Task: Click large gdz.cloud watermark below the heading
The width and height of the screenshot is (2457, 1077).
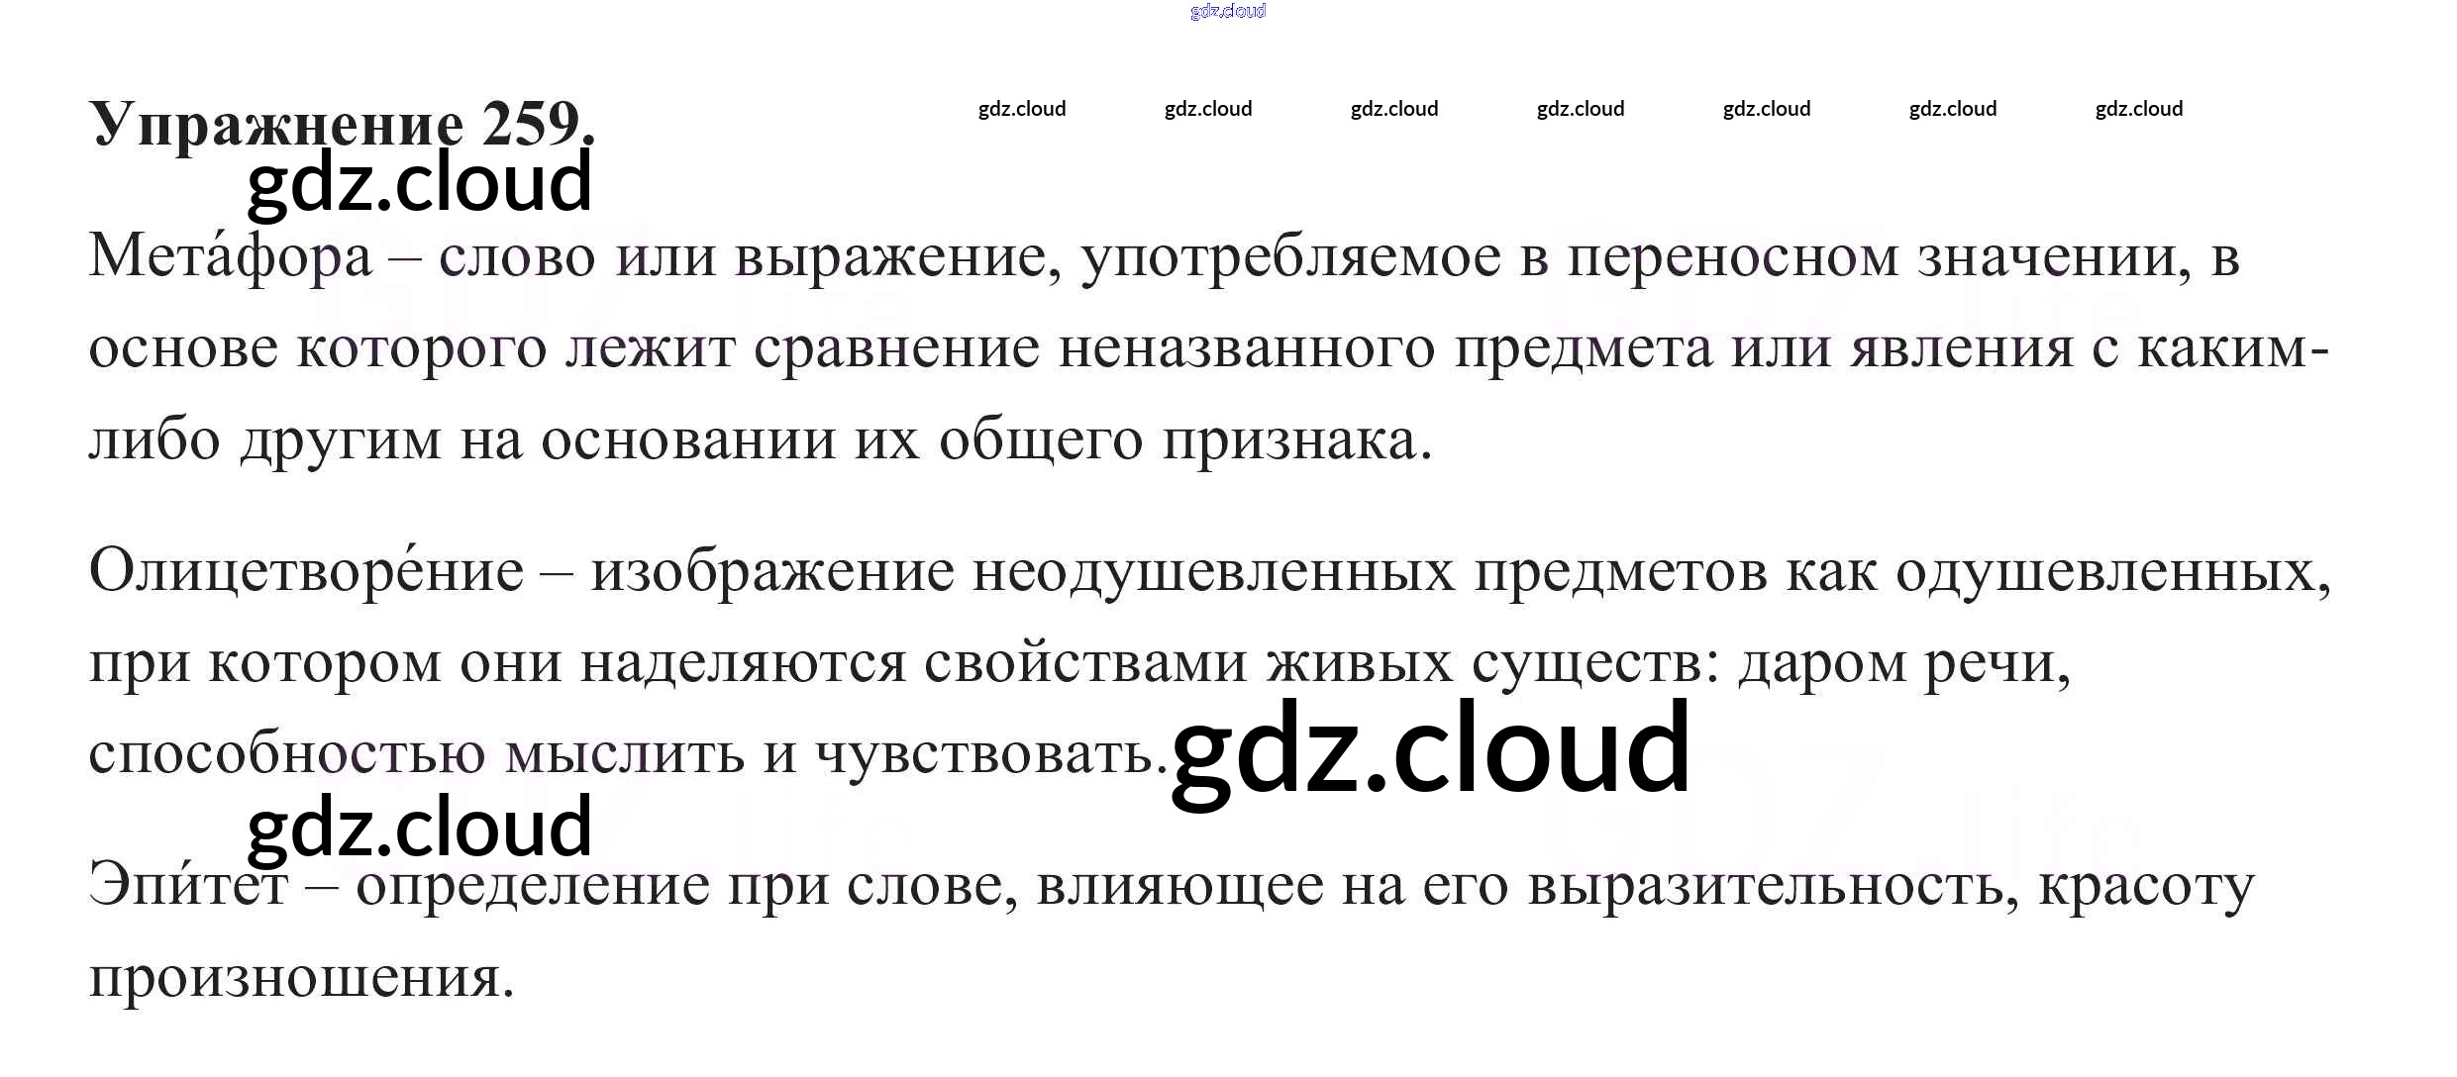Action: pyautogui.click(x=419, y=184)
